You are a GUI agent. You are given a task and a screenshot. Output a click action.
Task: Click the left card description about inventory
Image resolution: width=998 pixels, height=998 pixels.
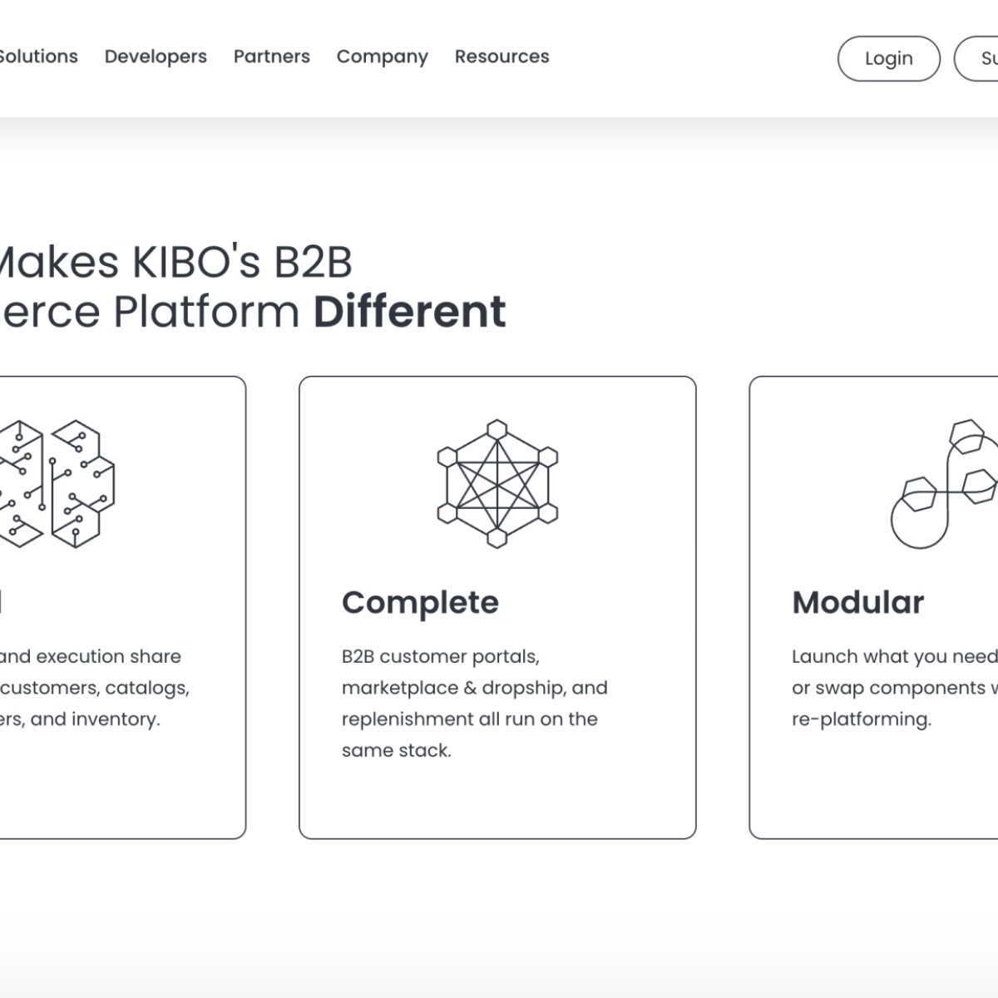[x=95, y=688]
